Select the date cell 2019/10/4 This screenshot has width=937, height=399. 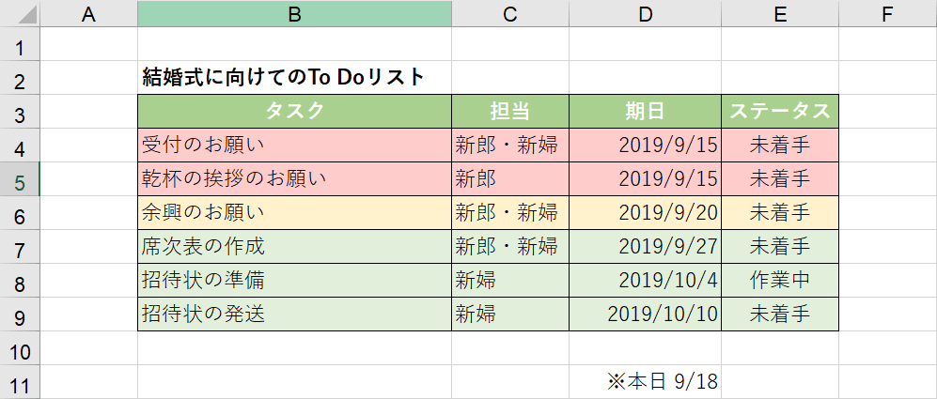tap(645, 280)
